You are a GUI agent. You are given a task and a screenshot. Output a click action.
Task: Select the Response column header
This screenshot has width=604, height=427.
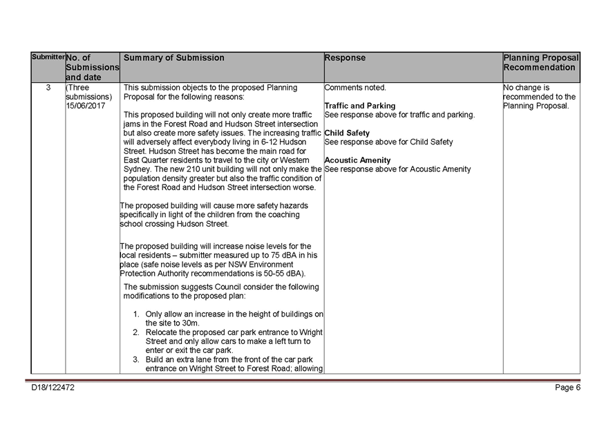pyautogui.click(x=345, y=58)
